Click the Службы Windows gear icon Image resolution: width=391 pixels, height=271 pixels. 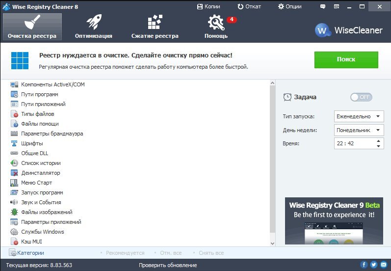tap(14, 232)
